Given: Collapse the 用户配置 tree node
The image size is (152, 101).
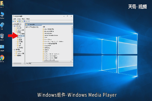Looking at the screenshot, I should click(x=13, y=49).
